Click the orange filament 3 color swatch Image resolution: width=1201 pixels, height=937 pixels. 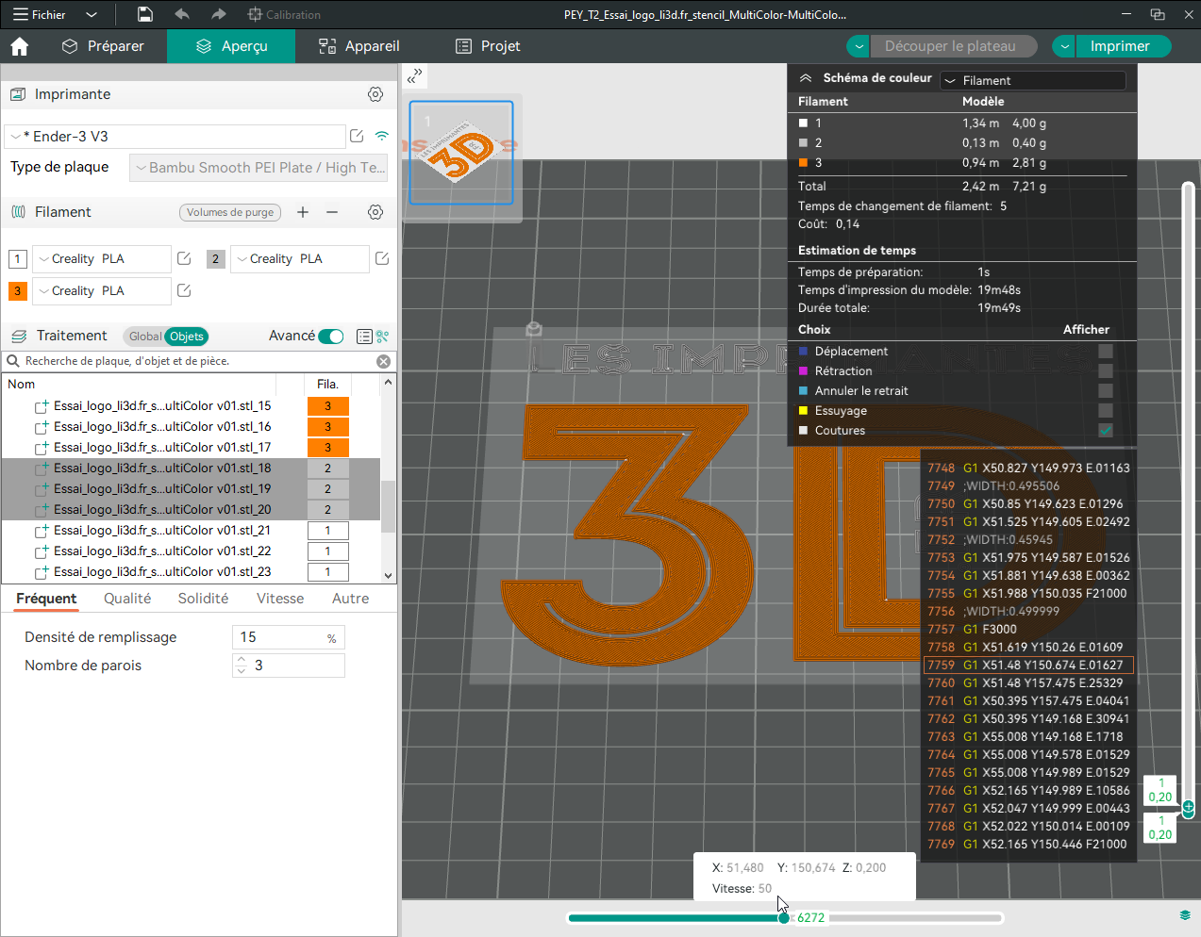pos(18,290)
